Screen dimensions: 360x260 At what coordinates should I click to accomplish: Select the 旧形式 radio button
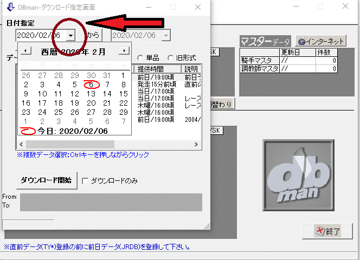(x=170, y=58)
